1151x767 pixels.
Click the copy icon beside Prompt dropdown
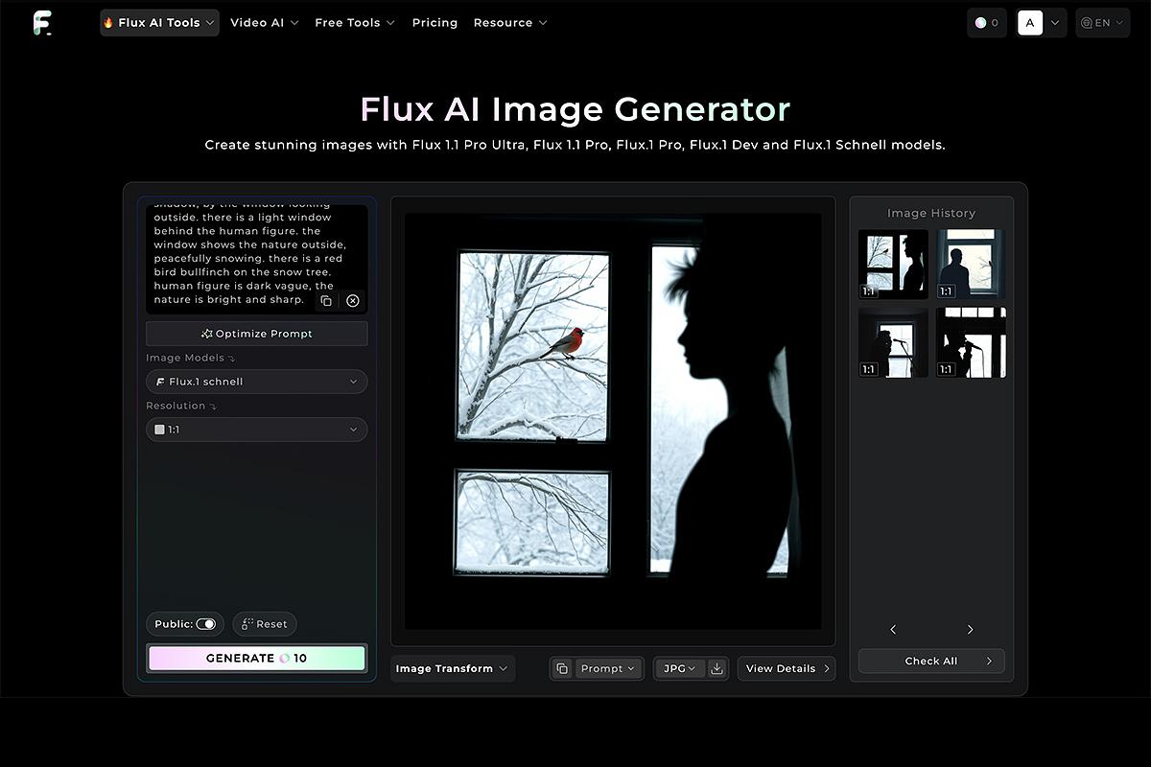pyautogui.click(x=562, y=668)
